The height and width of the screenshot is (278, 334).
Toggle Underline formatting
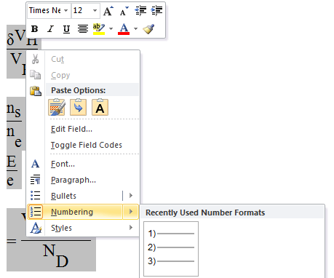66,29
